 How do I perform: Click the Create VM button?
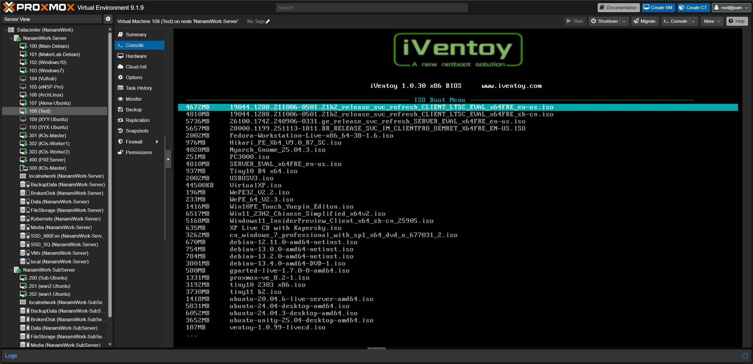658,8
